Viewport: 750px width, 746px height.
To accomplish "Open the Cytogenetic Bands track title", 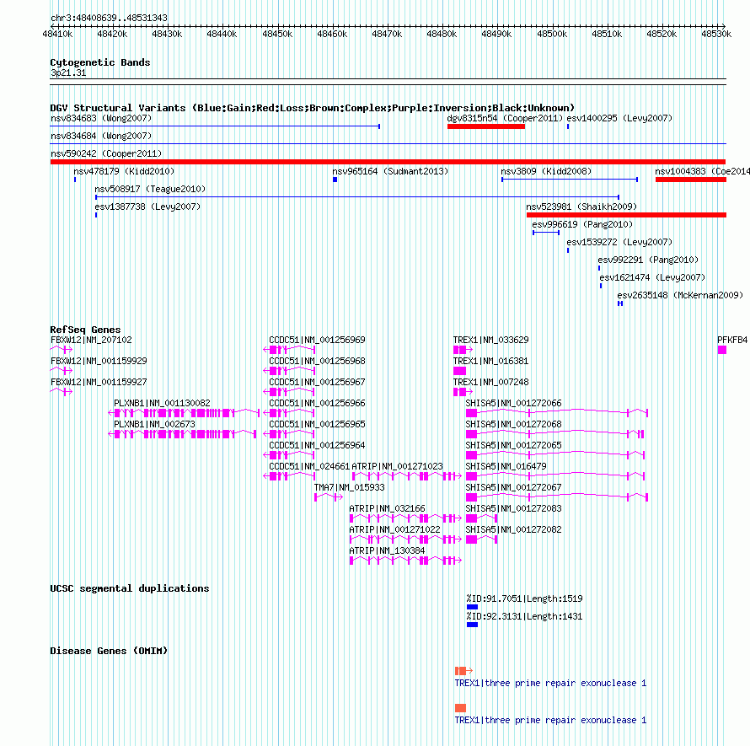I will pos(100,62).
